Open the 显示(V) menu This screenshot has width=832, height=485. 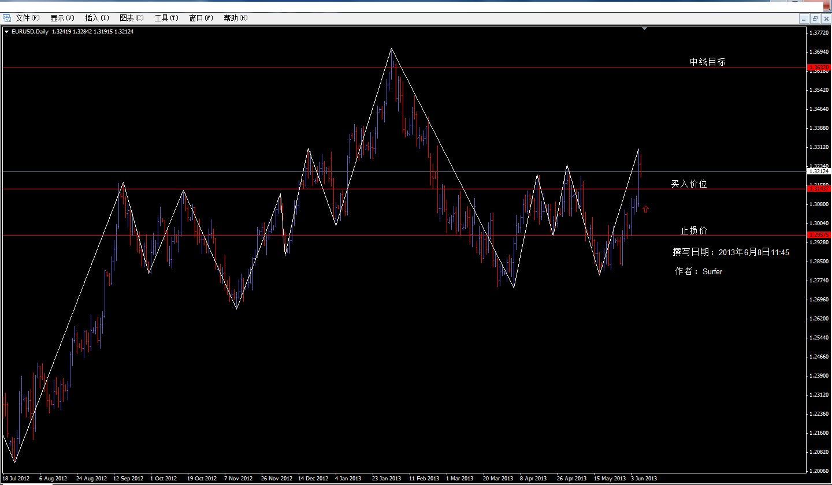(62, 18)
